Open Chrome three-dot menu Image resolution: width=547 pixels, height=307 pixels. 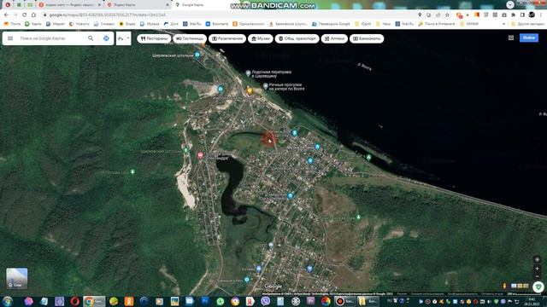[541, 15]
